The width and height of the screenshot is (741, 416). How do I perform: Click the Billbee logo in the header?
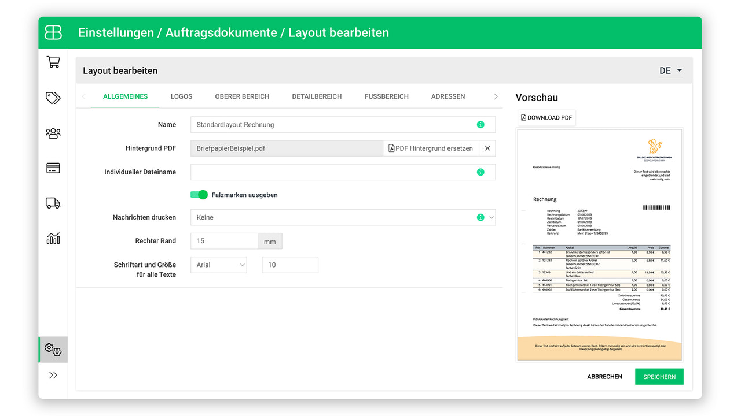(53, 32)
